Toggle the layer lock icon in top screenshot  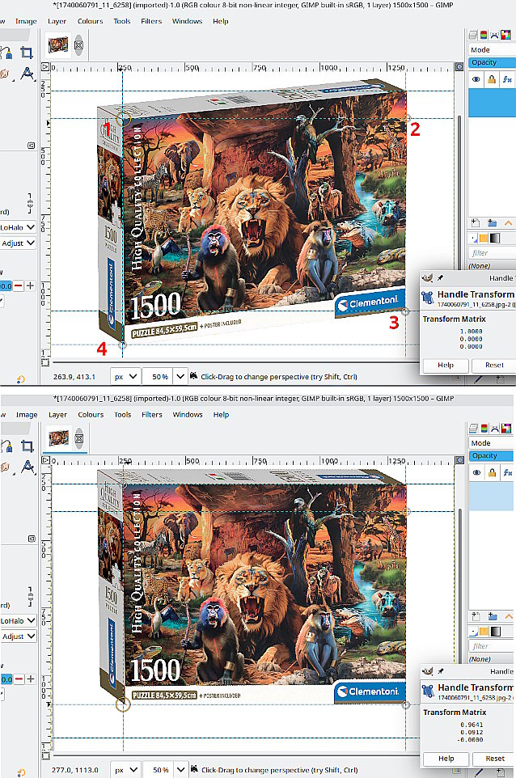point(491,79)
